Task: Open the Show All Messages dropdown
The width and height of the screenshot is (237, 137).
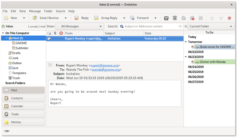Action: coord(80,27)
